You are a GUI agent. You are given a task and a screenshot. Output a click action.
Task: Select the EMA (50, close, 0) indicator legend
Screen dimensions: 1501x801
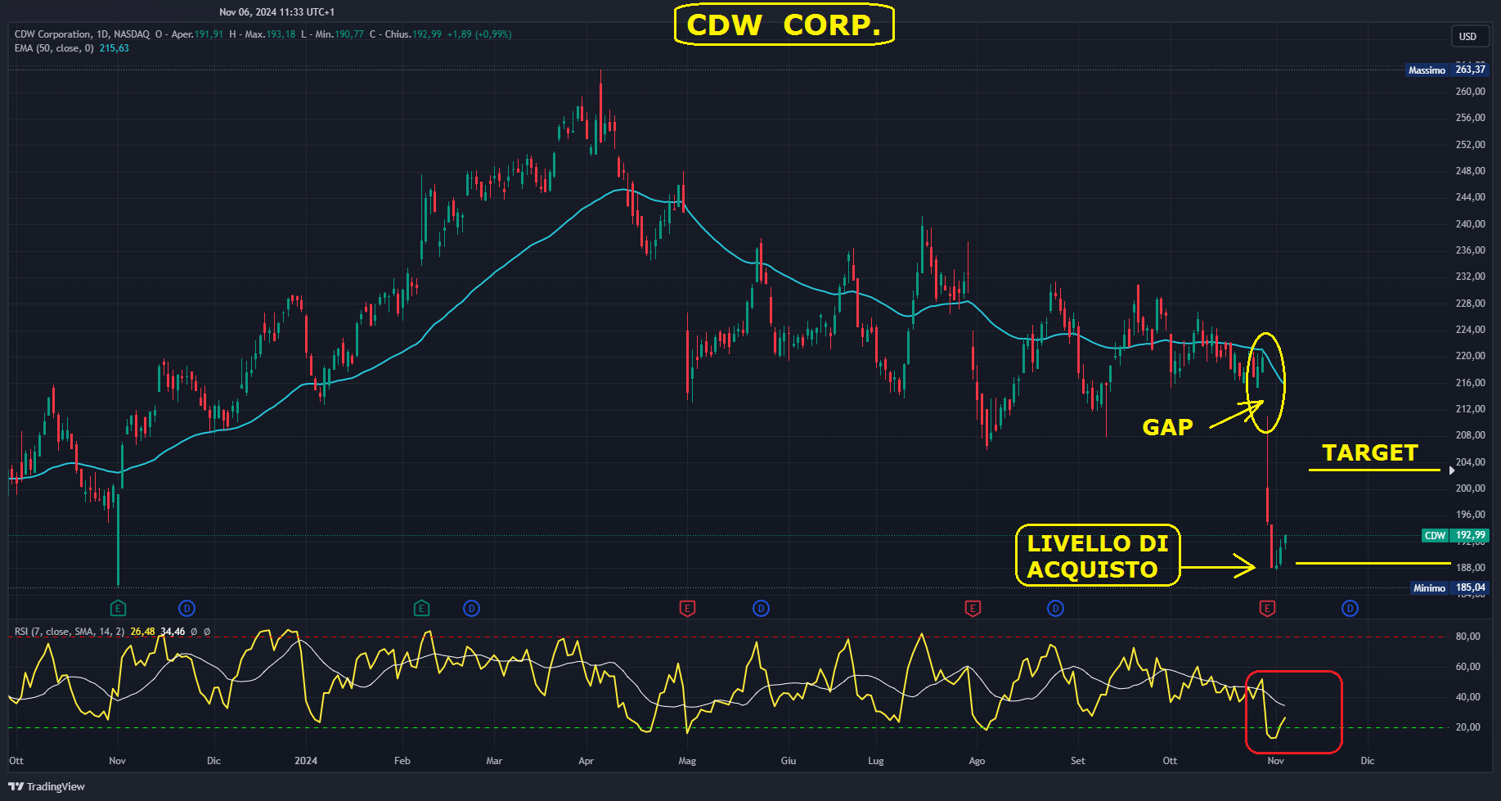coord(54,48)
